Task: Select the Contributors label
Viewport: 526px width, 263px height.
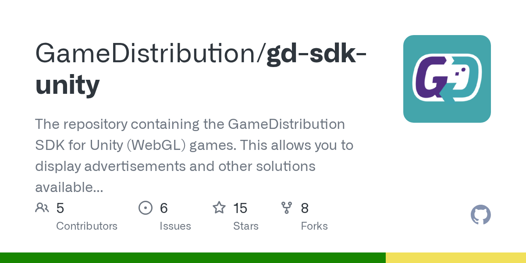Action: [87, 226]
